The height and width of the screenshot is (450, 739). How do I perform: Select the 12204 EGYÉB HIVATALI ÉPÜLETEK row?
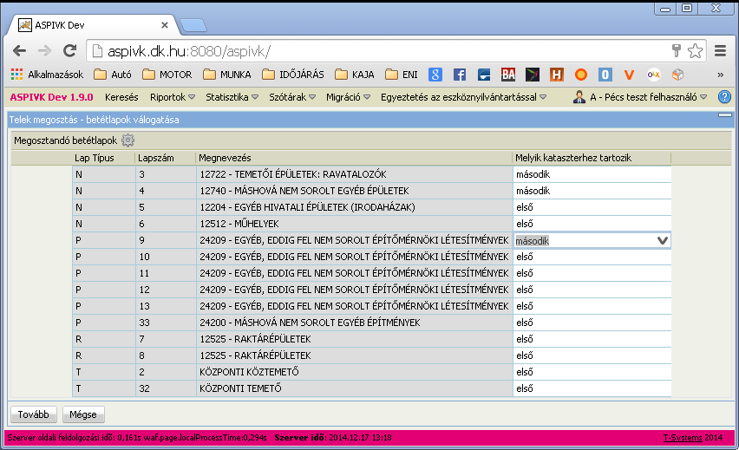point(372,207)
